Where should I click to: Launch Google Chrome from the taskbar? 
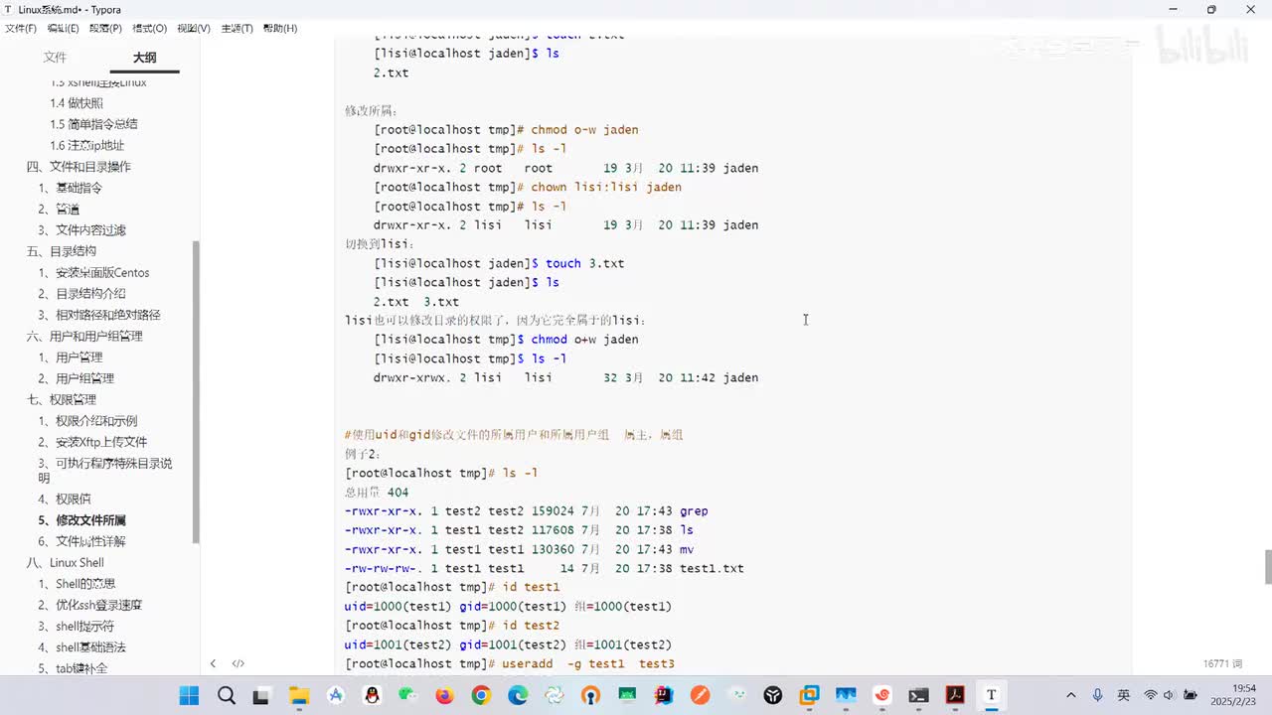(x=481, y=695)
